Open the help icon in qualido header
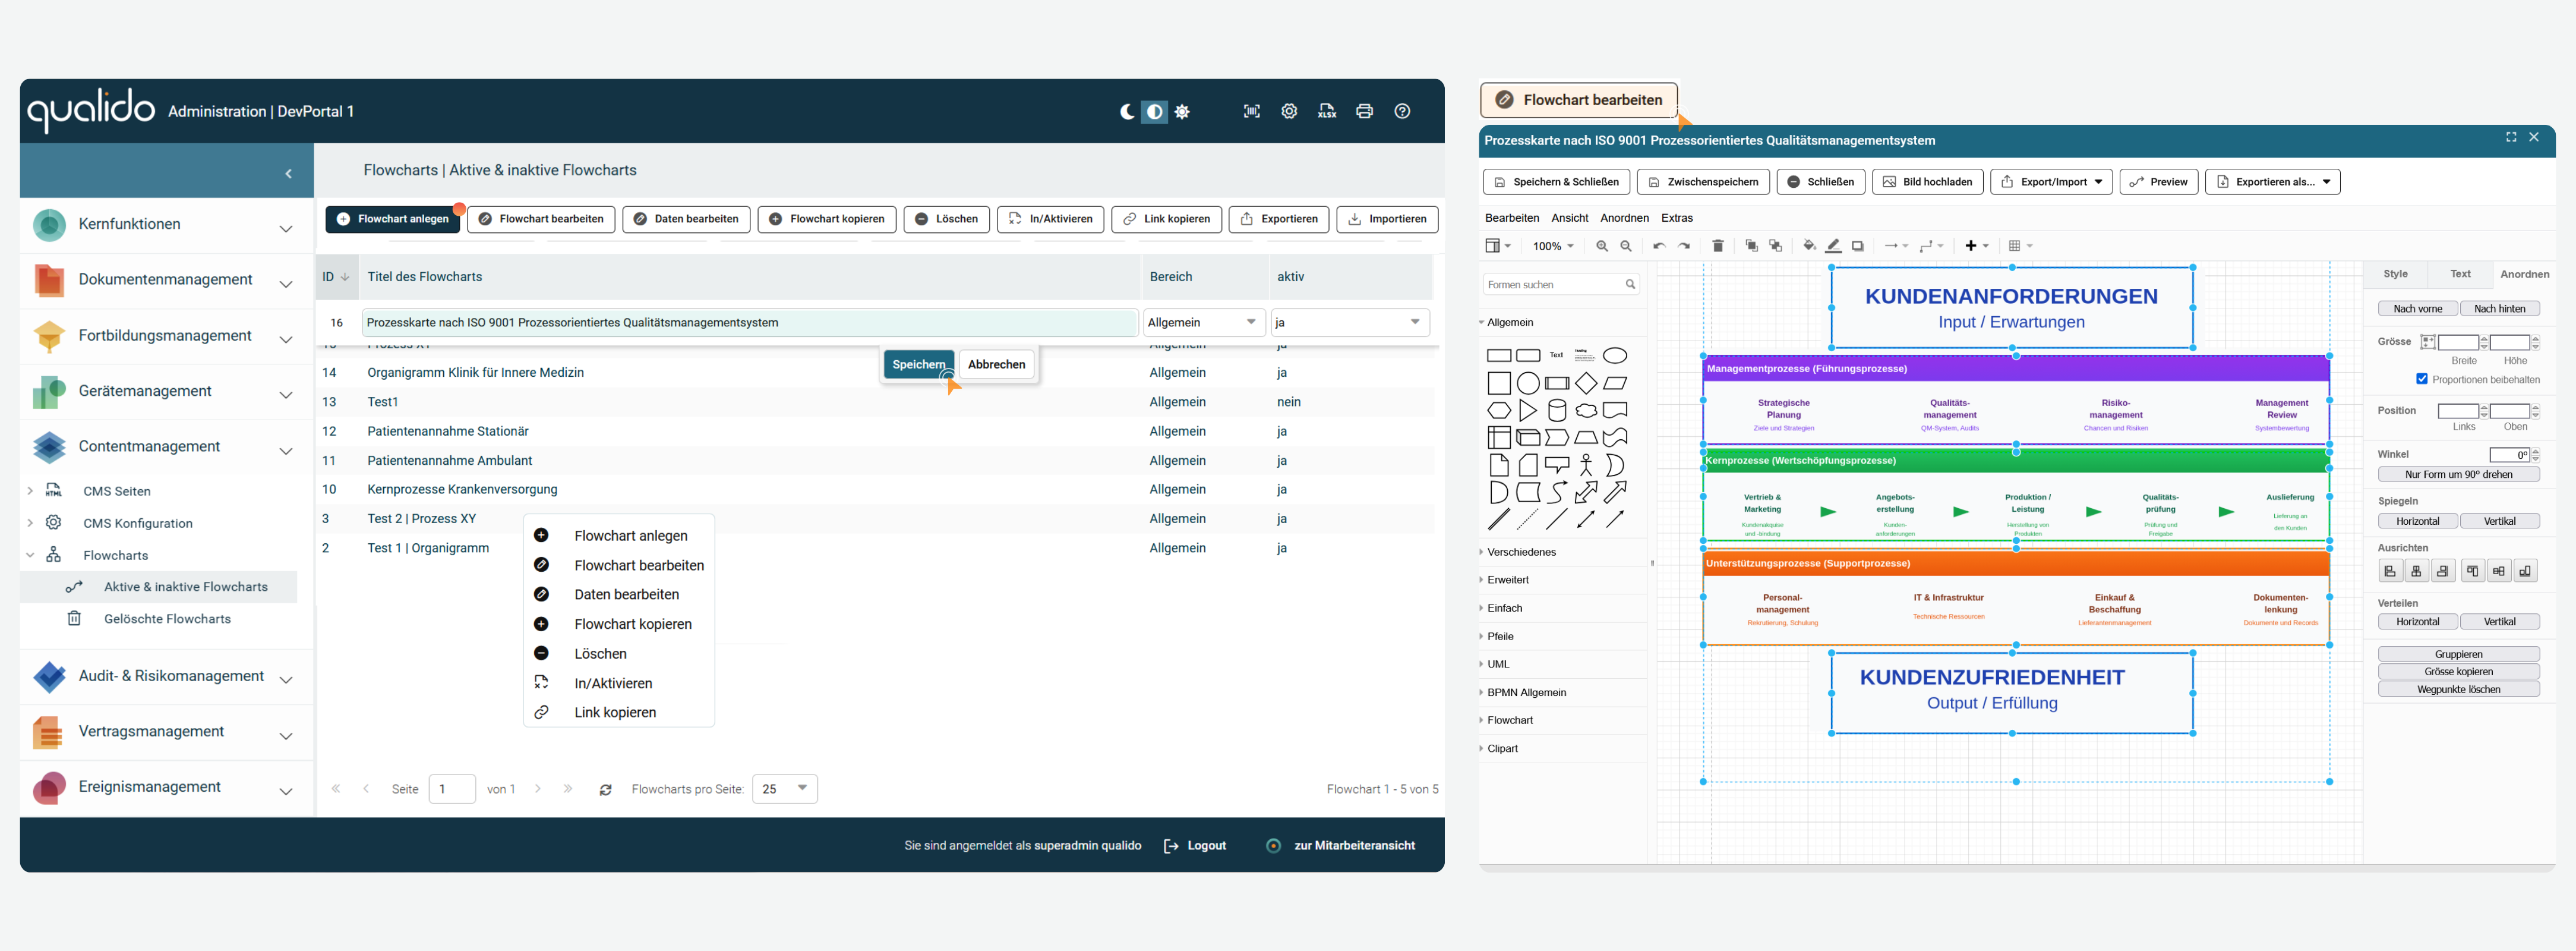 click(1402, 111)
